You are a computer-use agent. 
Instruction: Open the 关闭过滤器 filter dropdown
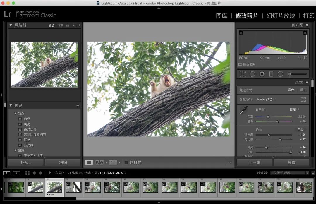289,173
